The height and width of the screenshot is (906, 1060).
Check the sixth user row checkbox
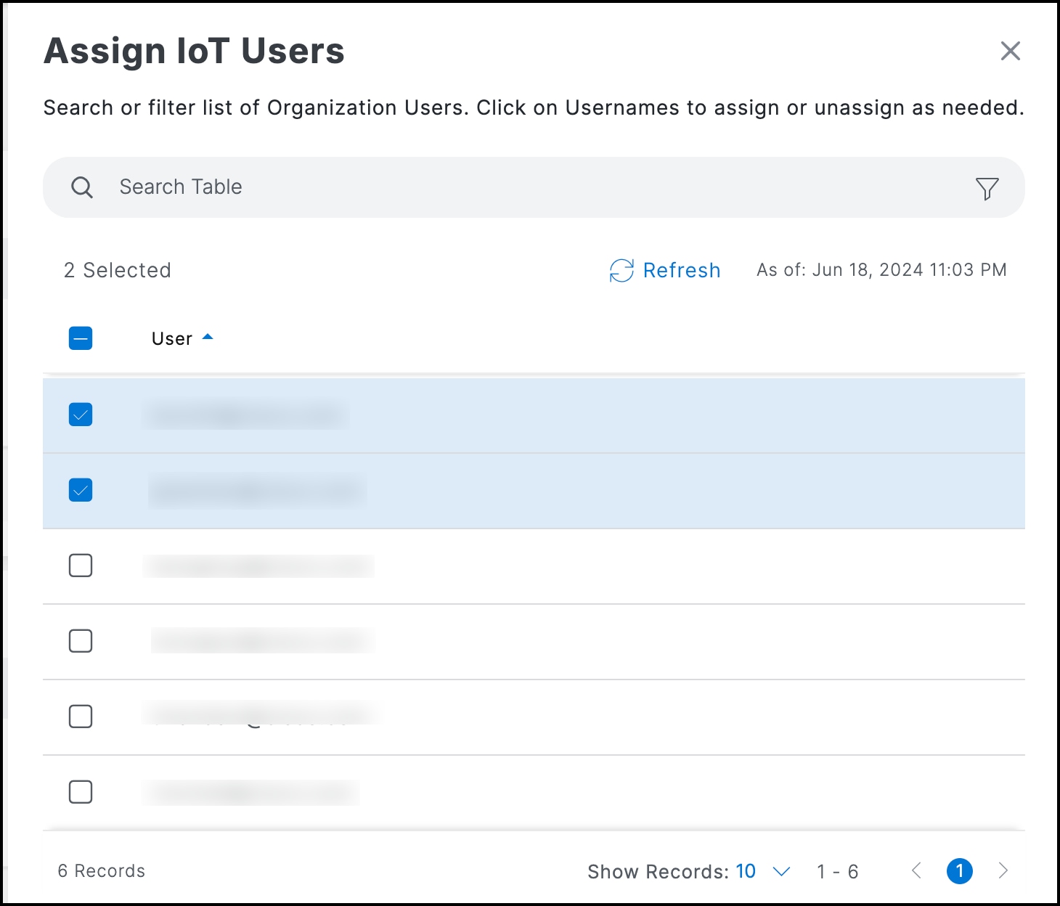[81, 792]
